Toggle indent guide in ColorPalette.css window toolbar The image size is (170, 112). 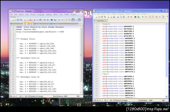pyautogui.click(x=163, y=17)
